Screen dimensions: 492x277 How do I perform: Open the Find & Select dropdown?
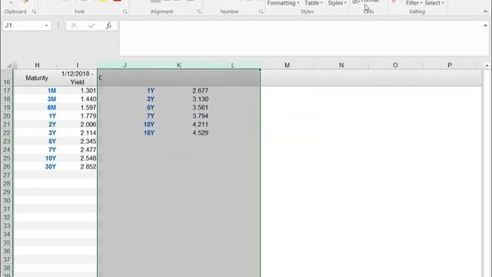click(434, 3)
